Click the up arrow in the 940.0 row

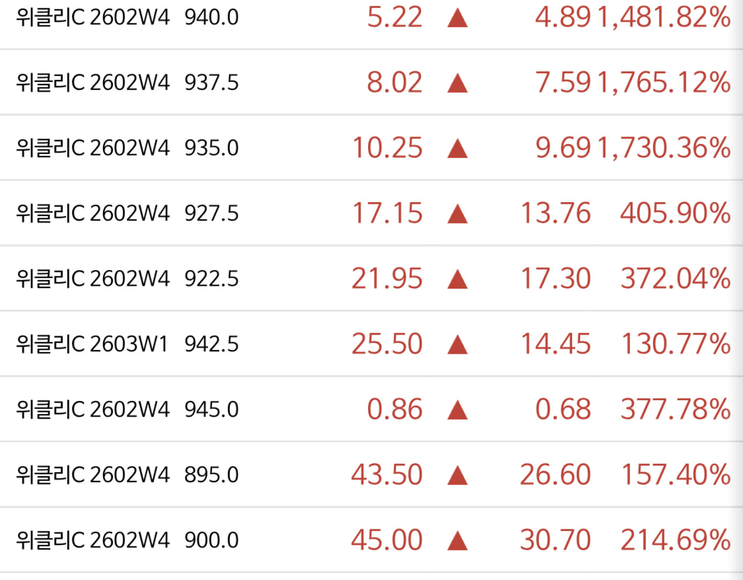point(457,18)
